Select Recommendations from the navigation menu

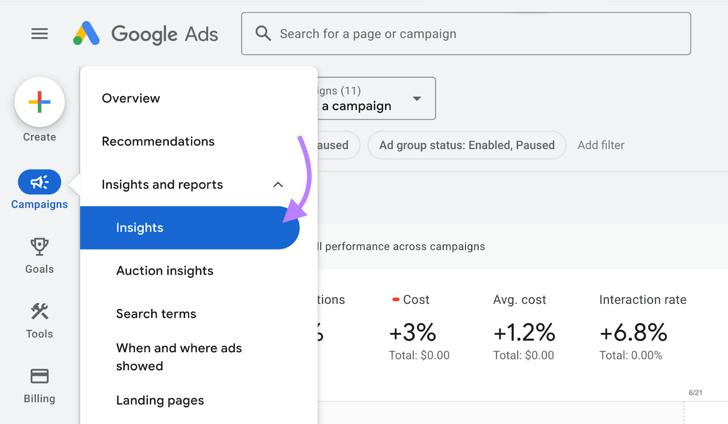click(x=158, y=141)
